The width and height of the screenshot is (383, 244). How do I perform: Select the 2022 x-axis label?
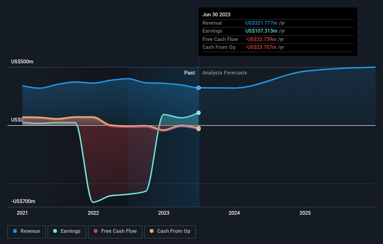93,213
